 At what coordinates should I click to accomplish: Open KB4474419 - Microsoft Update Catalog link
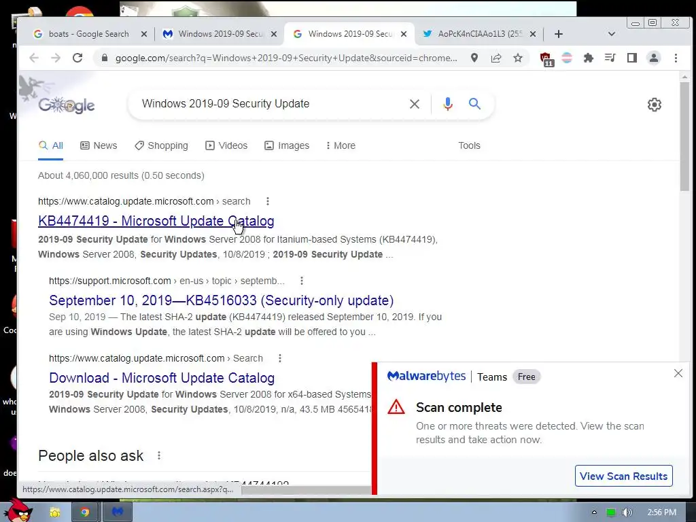point(156,221)
